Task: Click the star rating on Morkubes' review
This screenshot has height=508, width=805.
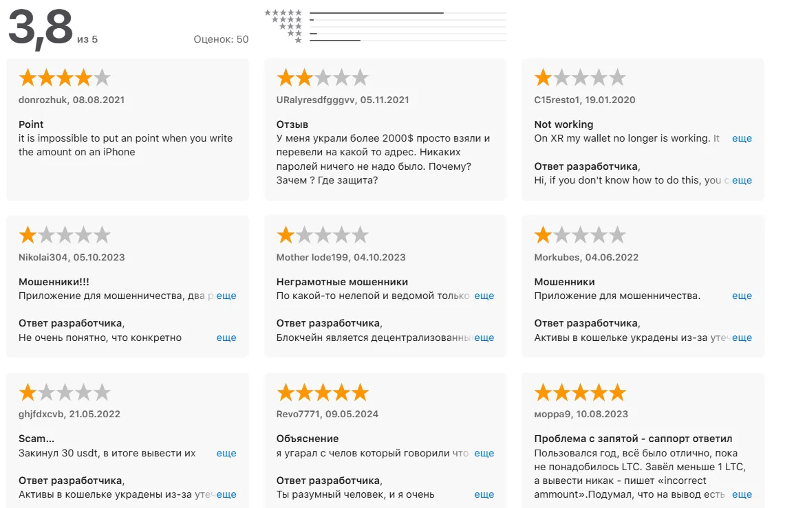Action: pos(580,235)
